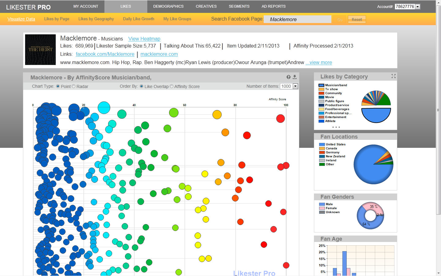Click the United States location swatch
Screen dimensions: 441x276
322,144
